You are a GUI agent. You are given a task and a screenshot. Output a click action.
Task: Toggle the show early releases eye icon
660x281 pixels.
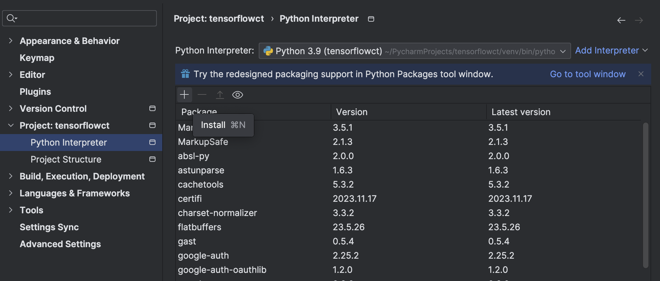(238, 95)
